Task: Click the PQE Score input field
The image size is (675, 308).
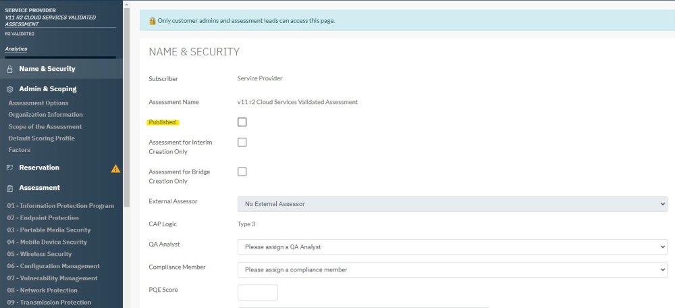Action: coord(258,292)
